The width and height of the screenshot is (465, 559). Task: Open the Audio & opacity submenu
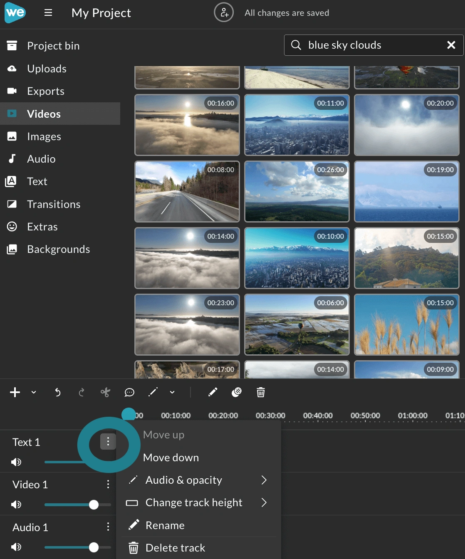[198, 480]
